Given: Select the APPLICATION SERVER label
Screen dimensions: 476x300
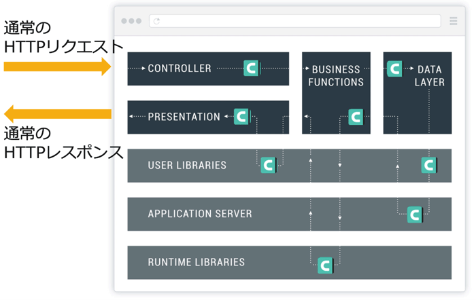Looking at the screenshot, I should [200, 214].
